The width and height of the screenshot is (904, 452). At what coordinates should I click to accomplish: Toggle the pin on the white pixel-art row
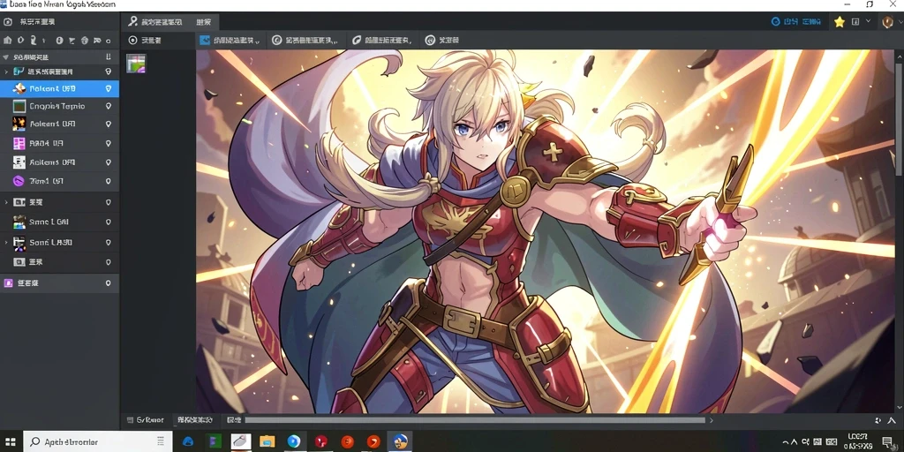(x=108, y=162)
